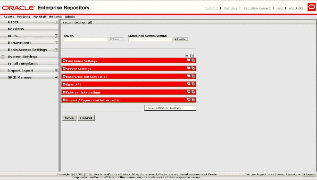The width and height of the screenshot is (317, 180).
Task: Expand all settings in the Functional Settings bar
Action: click(x=193, y=60)
